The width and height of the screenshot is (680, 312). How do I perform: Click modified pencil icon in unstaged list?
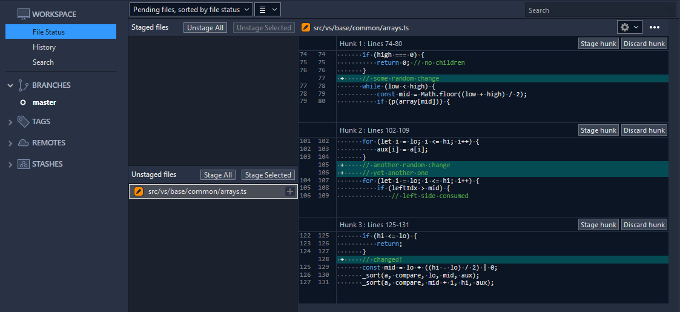pyautogui.click(x=138, y=191)
